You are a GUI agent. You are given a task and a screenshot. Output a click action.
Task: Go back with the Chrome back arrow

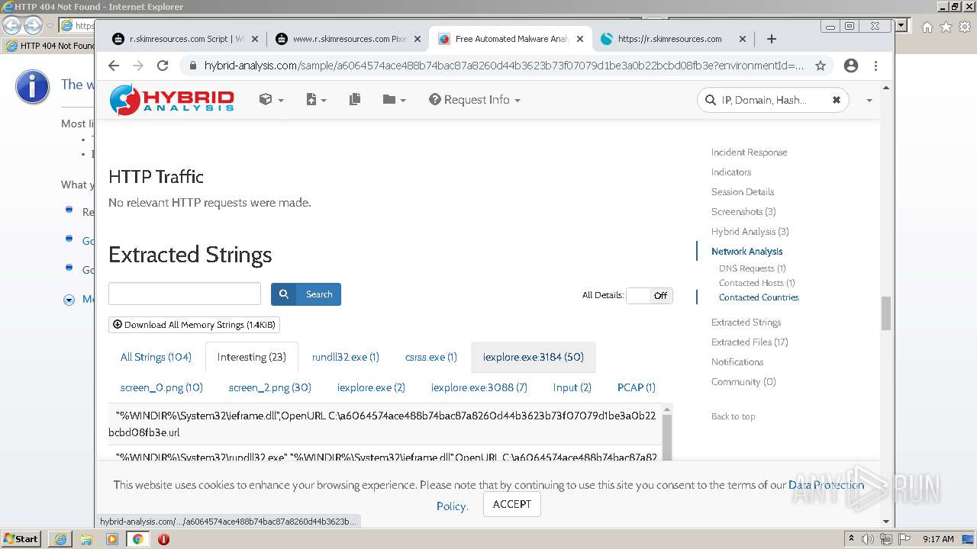pyautogui.click(x=114, y=66)
